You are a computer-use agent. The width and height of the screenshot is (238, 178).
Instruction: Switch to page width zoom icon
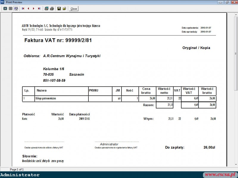[16, 9]
